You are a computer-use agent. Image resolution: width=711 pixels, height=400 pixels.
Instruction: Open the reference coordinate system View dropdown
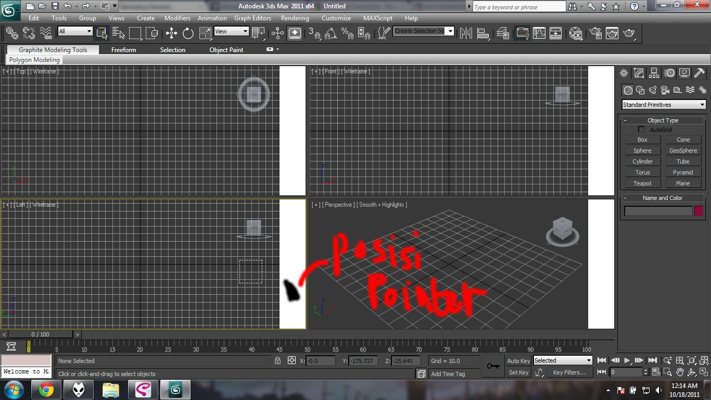tap(232, 31)
